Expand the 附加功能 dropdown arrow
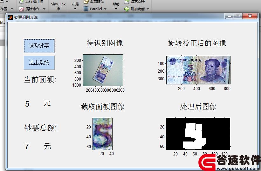Viewport: 261px width, 171px height. click(x=148, y=9)
